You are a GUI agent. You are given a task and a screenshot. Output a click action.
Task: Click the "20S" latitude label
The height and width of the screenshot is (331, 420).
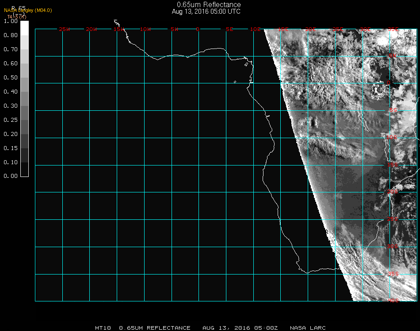pos(393,192)
